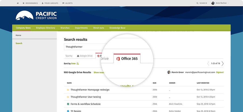Switch to the Google Drive results tab
Screen dimensions: 243x112
coord(85,56)
